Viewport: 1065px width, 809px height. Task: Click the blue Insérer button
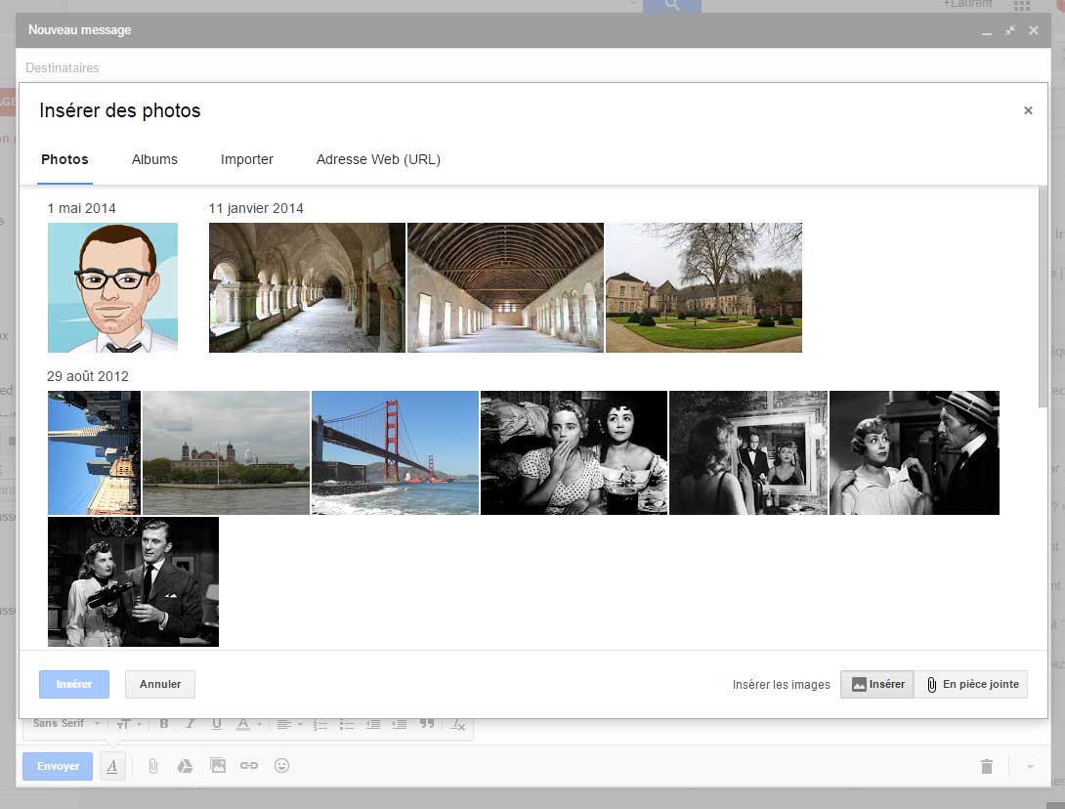pyautogui.click(x=74, y=684)
